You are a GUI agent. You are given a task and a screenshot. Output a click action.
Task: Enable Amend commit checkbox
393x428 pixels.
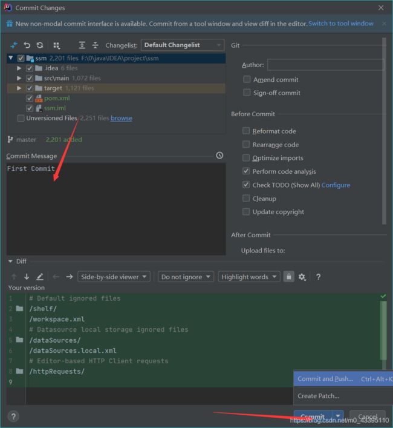point(247,79)
